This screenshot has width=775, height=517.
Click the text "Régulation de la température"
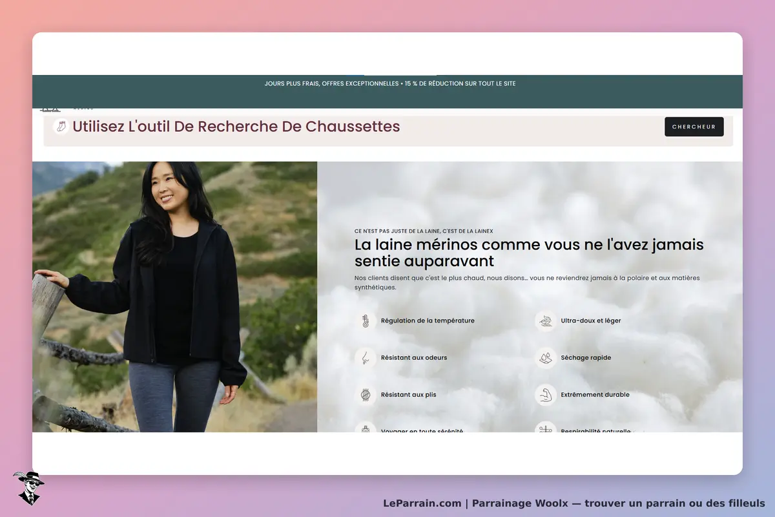(428, 321)
